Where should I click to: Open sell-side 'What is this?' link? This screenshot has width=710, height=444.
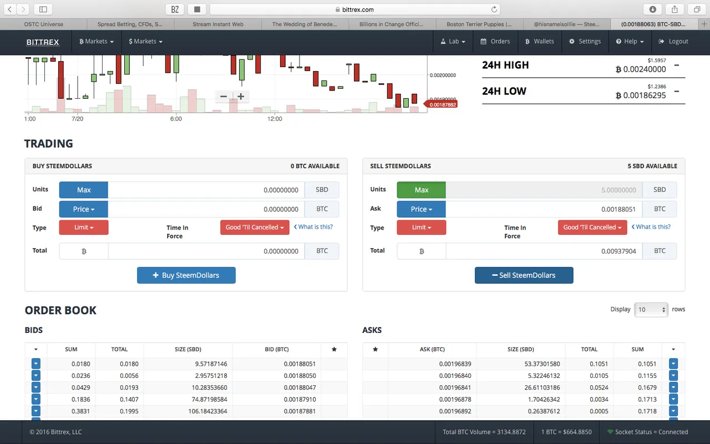point(651,227)
